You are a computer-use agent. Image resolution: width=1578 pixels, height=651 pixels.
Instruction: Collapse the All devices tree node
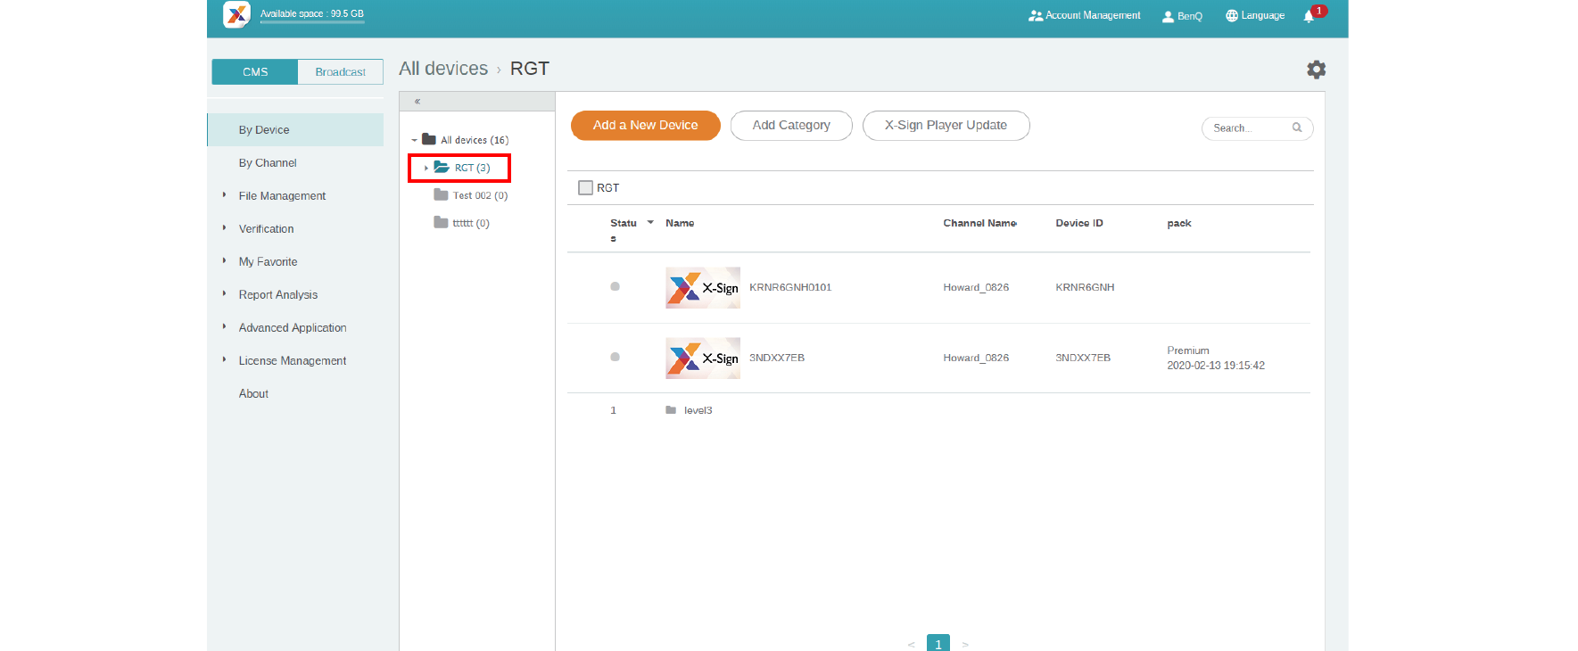(x=414, y=141)
